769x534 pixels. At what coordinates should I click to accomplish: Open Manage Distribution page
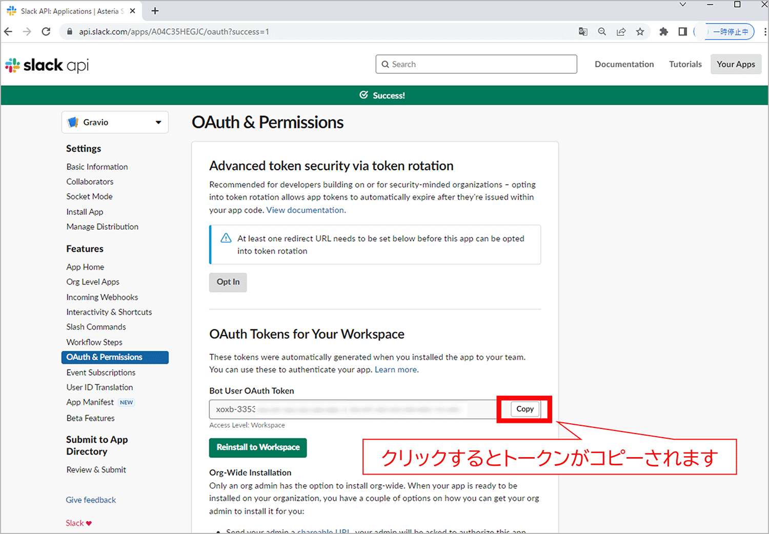(102, 227)
